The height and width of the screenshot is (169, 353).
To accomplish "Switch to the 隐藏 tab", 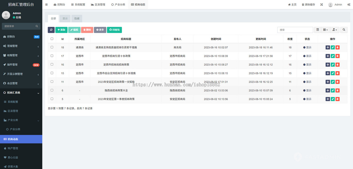I will click(77, 18).
